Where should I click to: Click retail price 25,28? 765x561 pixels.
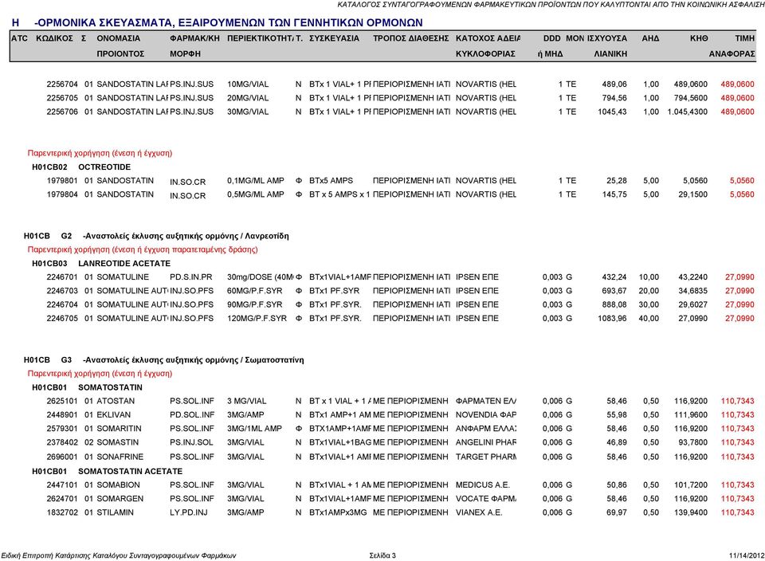point(617,181)
